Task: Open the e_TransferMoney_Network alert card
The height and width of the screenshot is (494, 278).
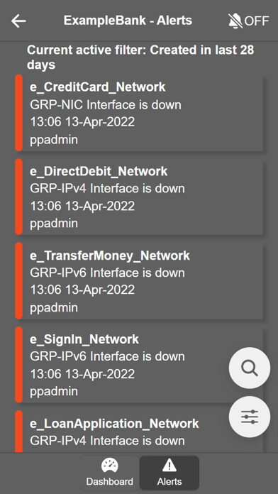Action: point(139,280)
